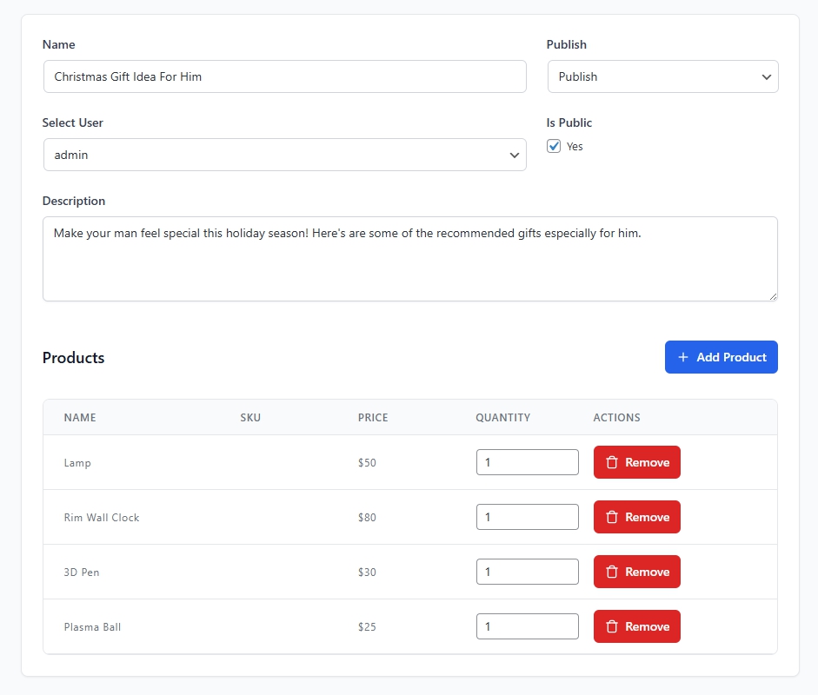Screen dimensions: 818x695
Task: Click trash icon in Lamp row
Action: pos(611,463)
